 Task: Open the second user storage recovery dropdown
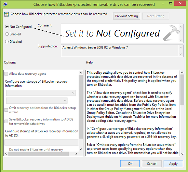click(37, 101)
